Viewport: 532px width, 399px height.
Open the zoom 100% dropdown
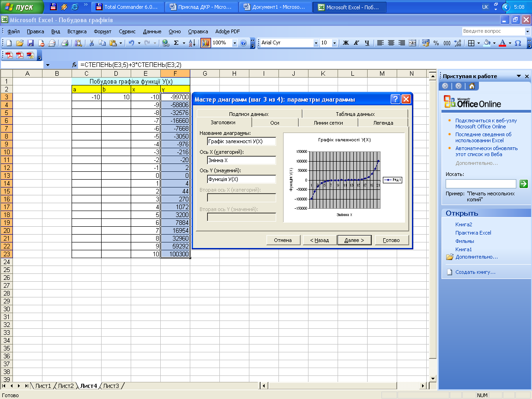click(x=235, y=43)
